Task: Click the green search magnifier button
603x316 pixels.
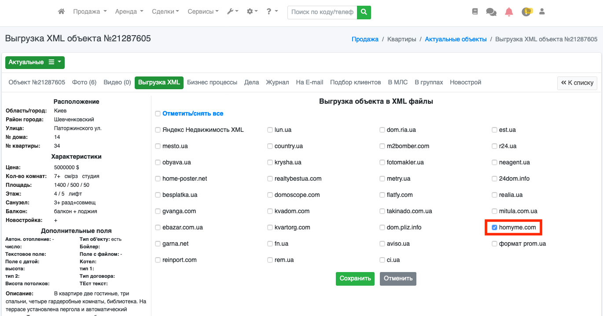Action: coord(364,12)
